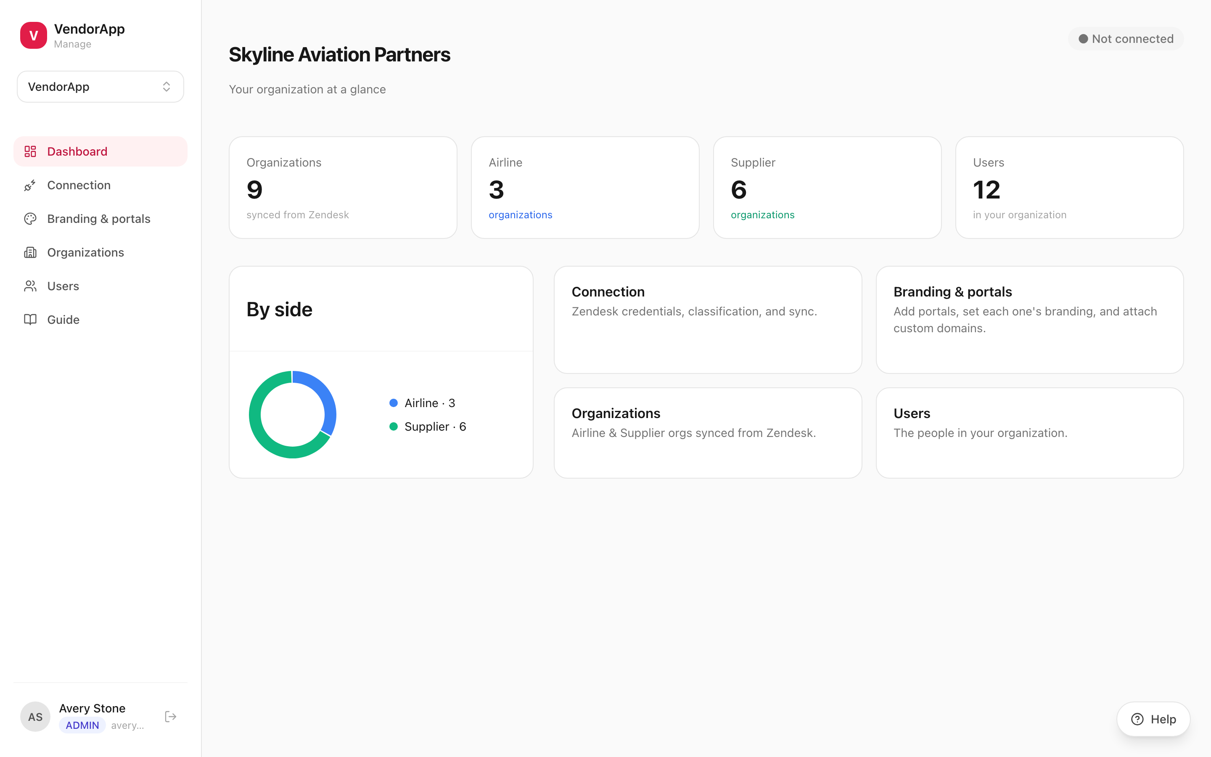Click the Airline organizations link
This screenshot has height=757, width=1211.
coord(521,215)
